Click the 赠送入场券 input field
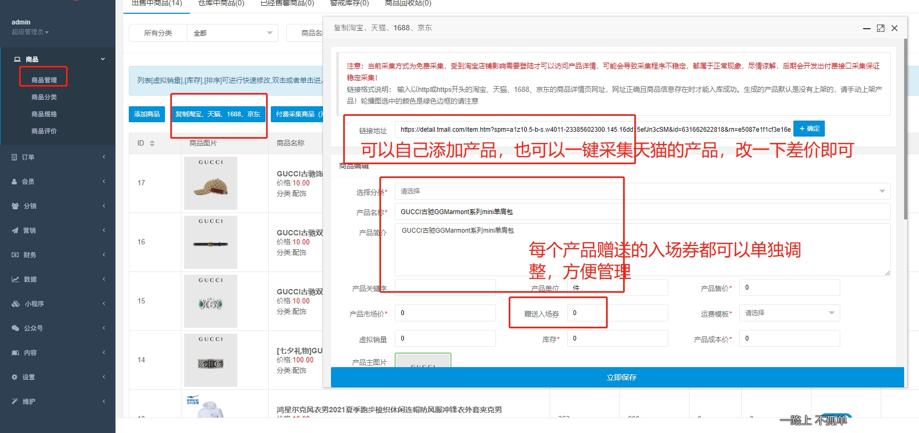Screen dimensions: 919x433 [617, 313]
